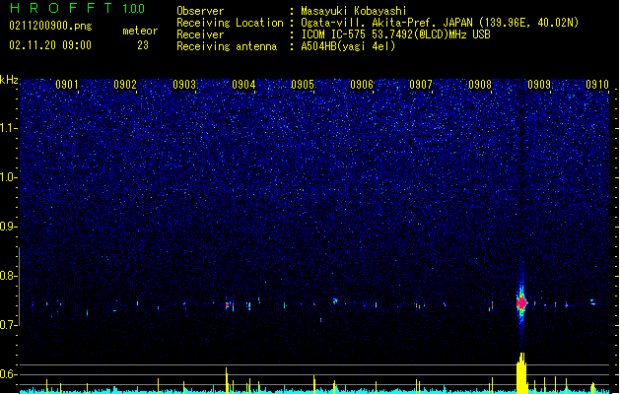Click the 0906 time marker
620x394 pixels.
[x=362, y=84]
